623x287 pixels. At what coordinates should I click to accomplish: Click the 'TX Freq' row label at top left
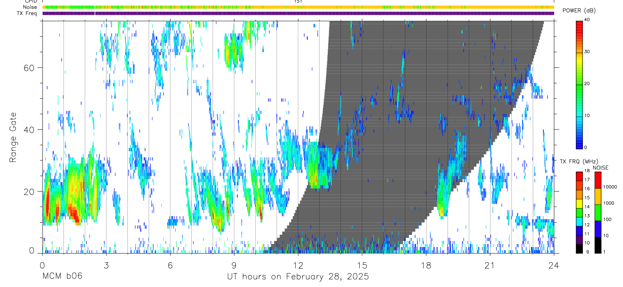27,13
